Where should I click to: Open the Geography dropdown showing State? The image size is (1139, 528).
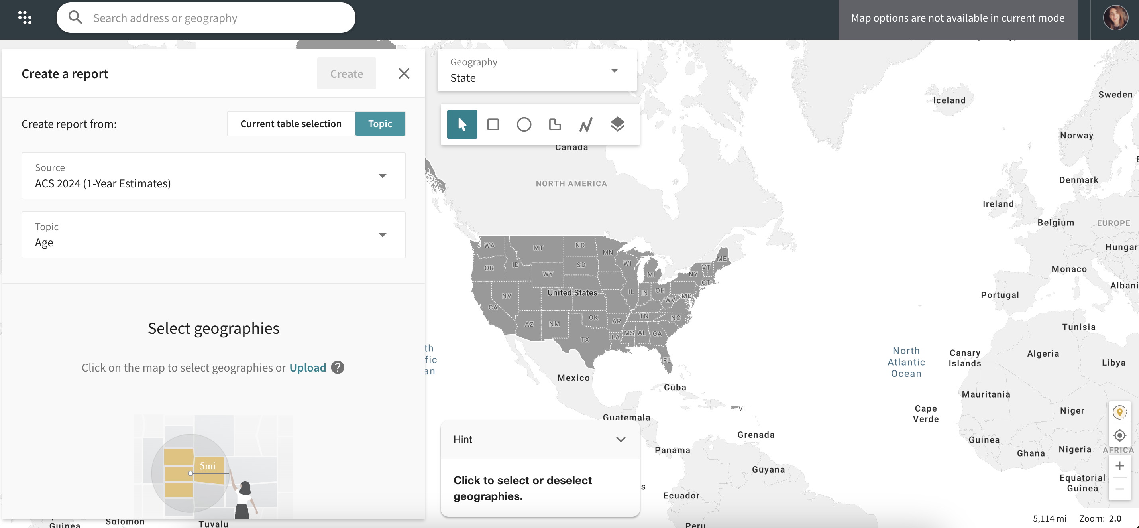tap(614, 70)
